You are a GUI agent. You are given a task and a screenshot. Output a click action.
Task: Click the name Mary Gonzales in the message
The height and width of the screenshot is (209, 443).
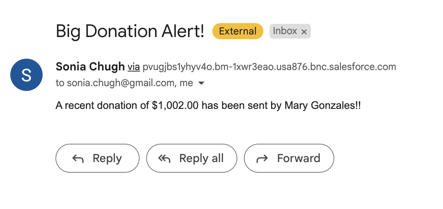pos(319,106)
